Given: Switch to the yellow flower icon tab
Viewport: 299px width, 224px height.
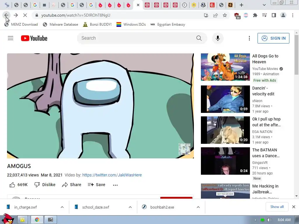Looking at the screenshot, I should (x=194, y=5).
